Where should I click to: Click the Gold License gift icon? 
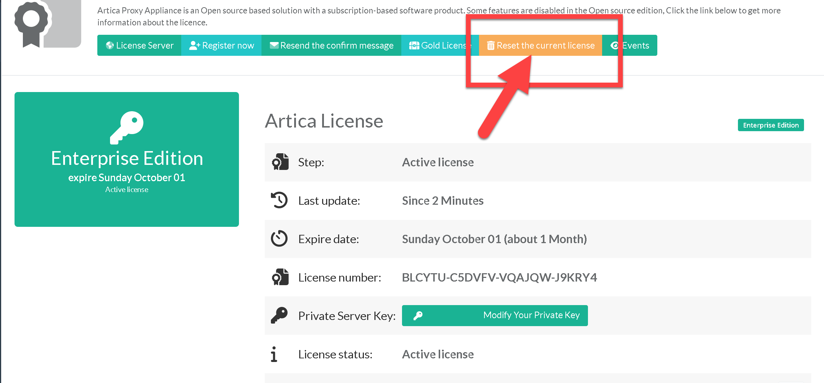[414, 46]
